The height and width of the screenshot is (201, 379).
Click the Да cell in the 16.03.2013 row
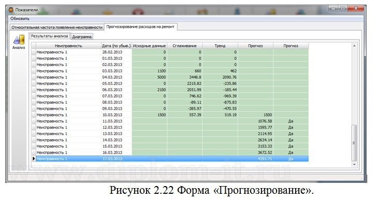(x=290, y=153)
